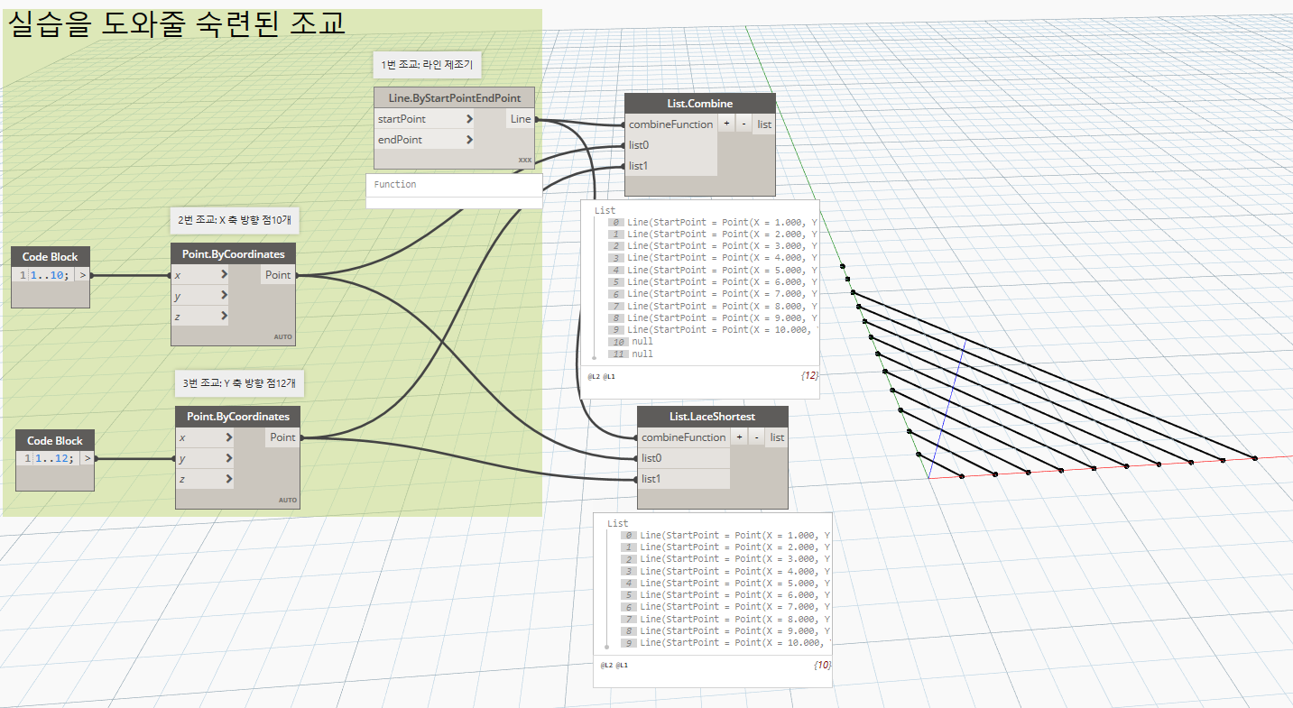The image size is (1293, 708).
Task: Expand x port chevron on upper Point.ByCoordinates
Action: 224,275
